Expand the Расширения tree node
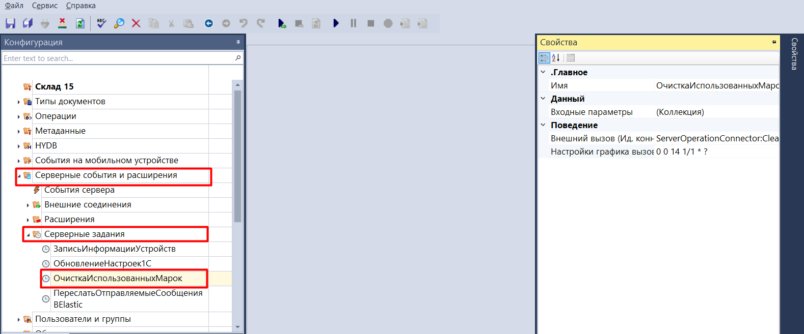804x334 pixels. 28,220
